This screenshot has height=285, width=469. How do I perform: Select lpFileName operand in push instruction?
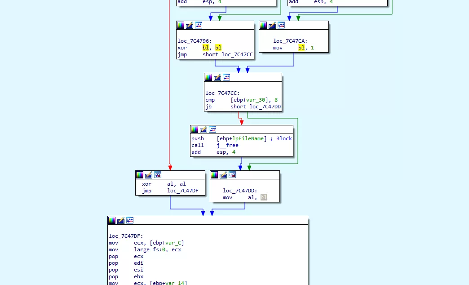click(252, 138)
